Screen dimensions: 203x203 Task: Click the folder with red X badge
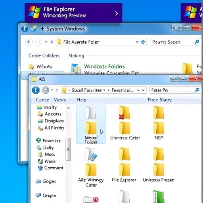point(124,113)
